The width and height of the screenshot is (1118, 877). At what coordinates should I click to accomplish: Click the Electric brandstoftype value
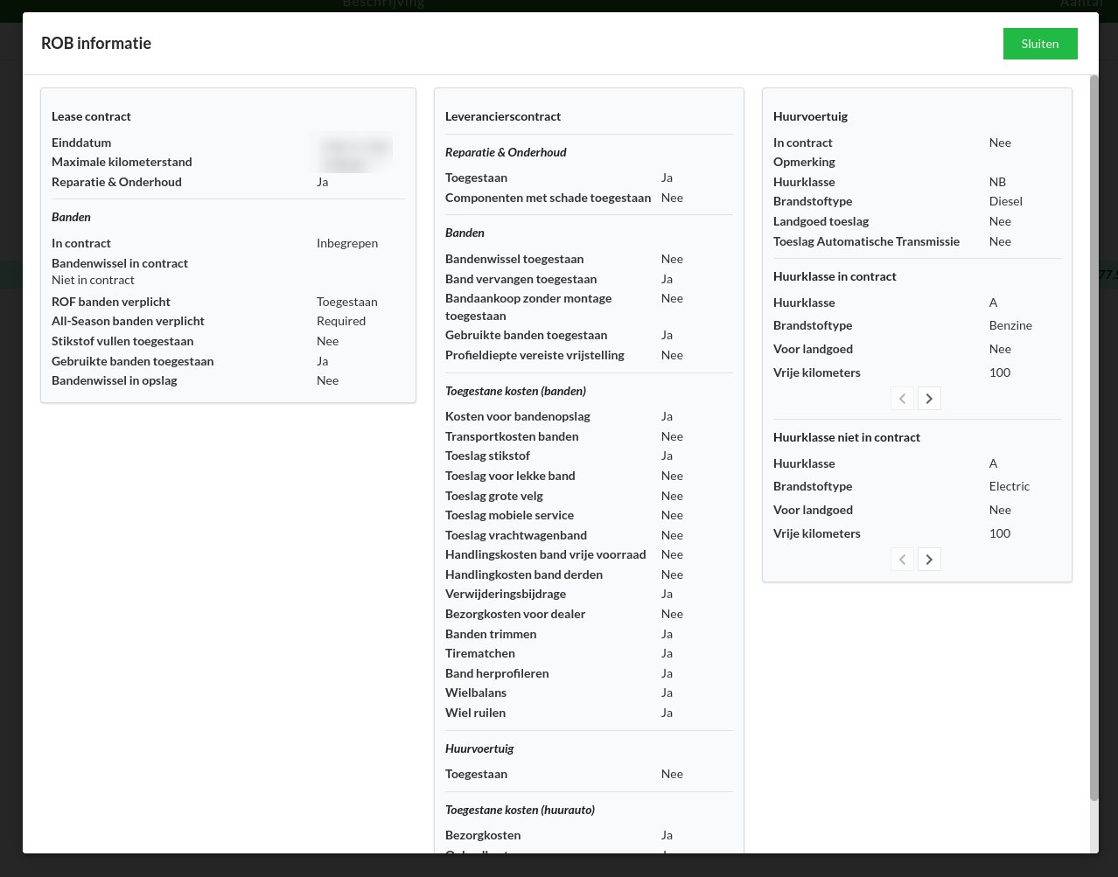point(1010,486)
